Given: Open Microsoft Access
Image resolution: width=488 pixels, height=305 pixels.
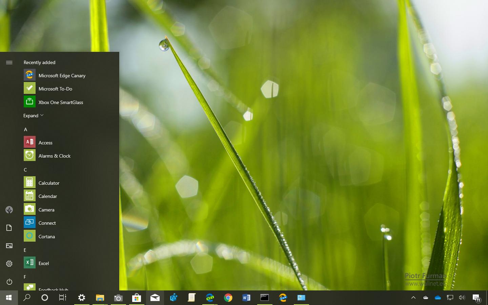Looking at the screenshot, I should 45,142.
